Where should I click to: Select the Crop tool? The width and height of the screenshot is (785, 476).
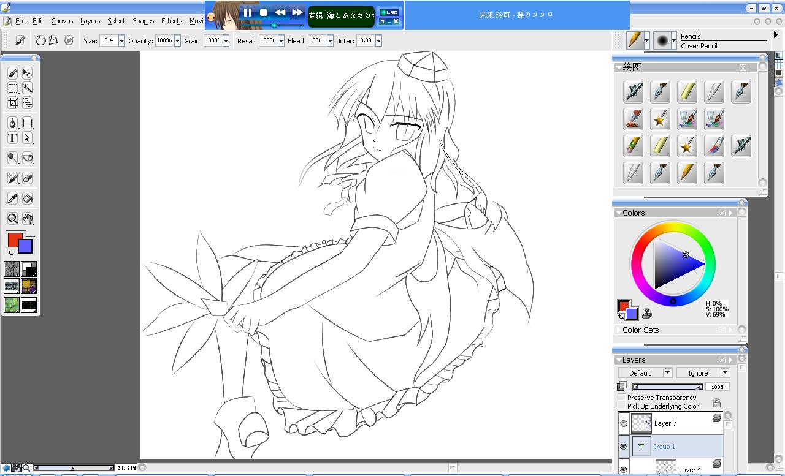coord(12,103)
